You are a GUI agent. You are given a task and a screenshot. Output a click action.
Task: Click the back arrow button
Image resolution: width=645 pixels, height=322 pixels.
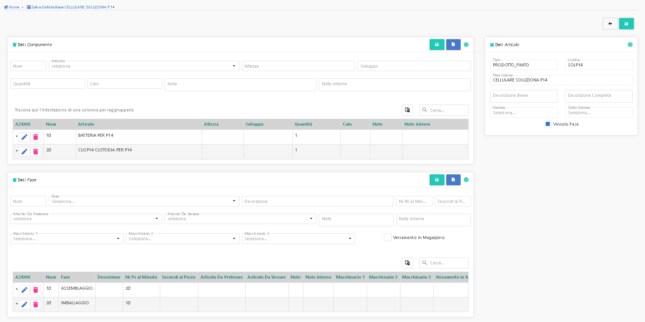tap(610, 24)
